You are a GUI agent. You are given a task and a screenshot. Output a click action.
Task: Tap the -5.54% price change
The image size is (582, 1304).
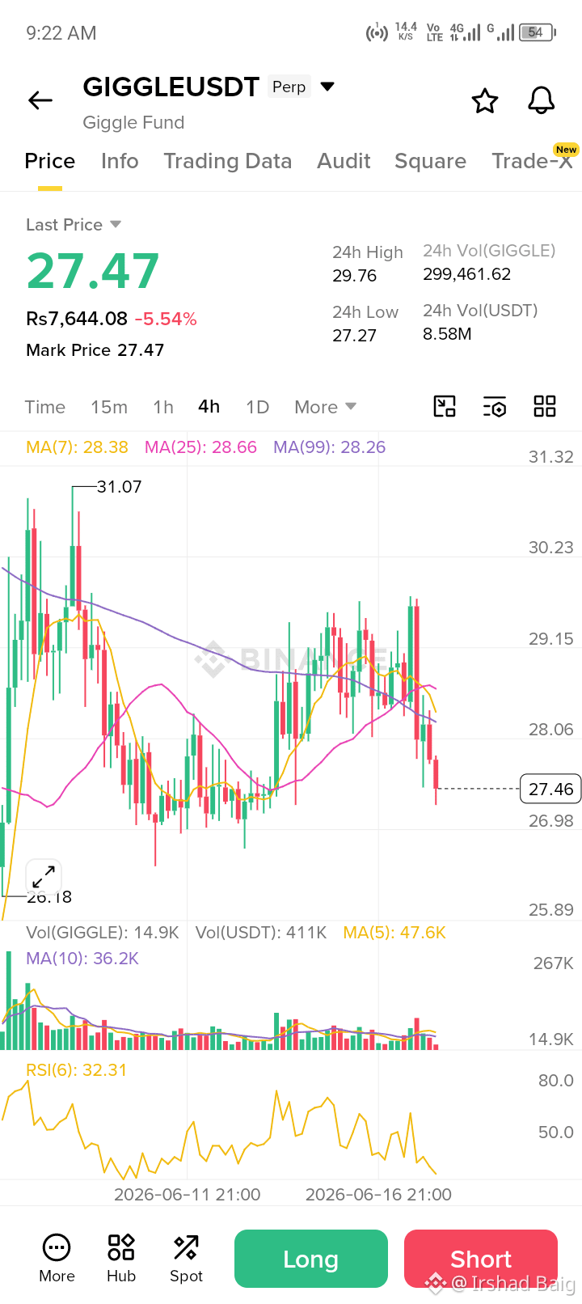166,319
